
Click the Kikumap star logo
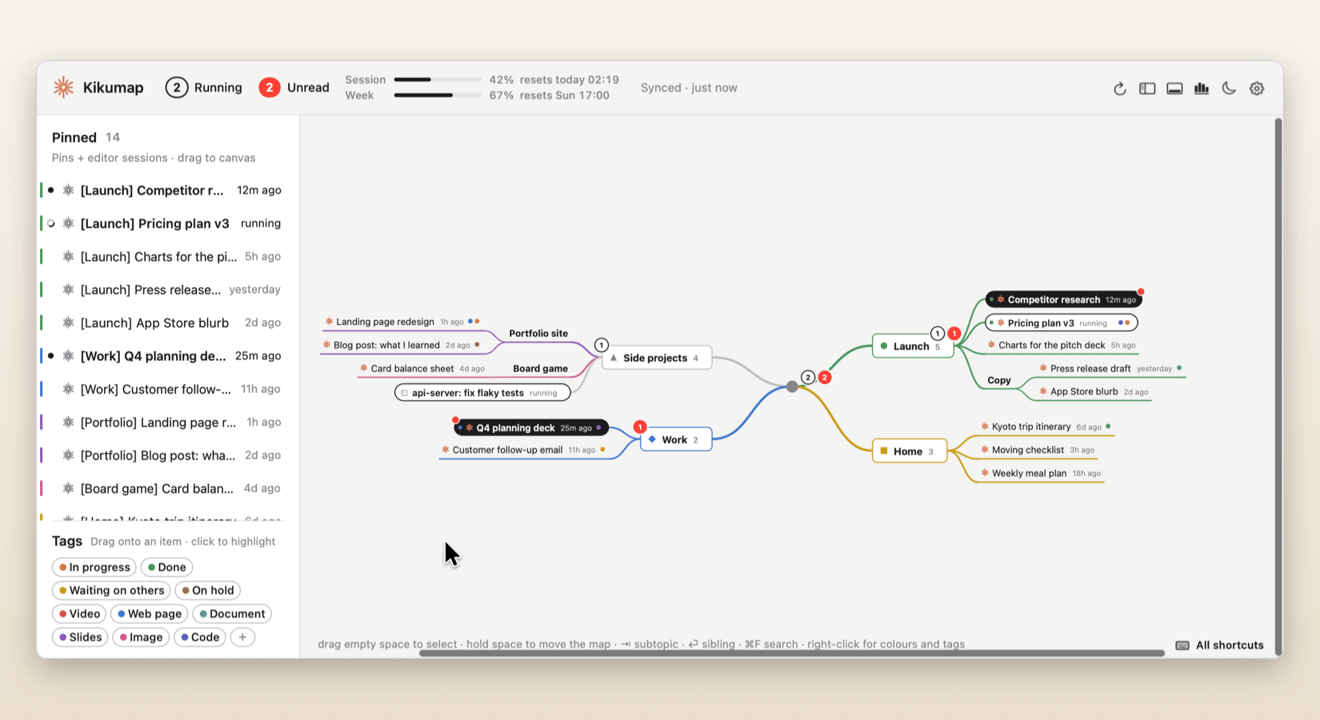click(63, 87)
